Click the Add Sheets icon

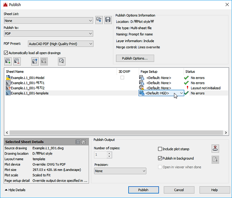point(8,61)
